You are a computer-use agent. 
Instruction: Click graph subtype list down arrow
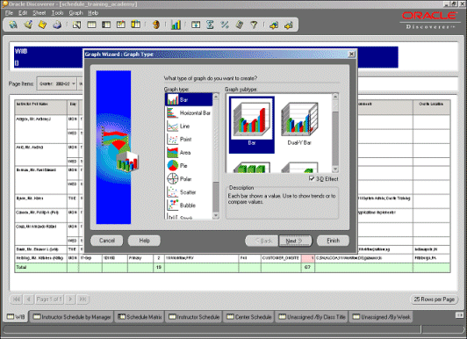click(335, 169)
